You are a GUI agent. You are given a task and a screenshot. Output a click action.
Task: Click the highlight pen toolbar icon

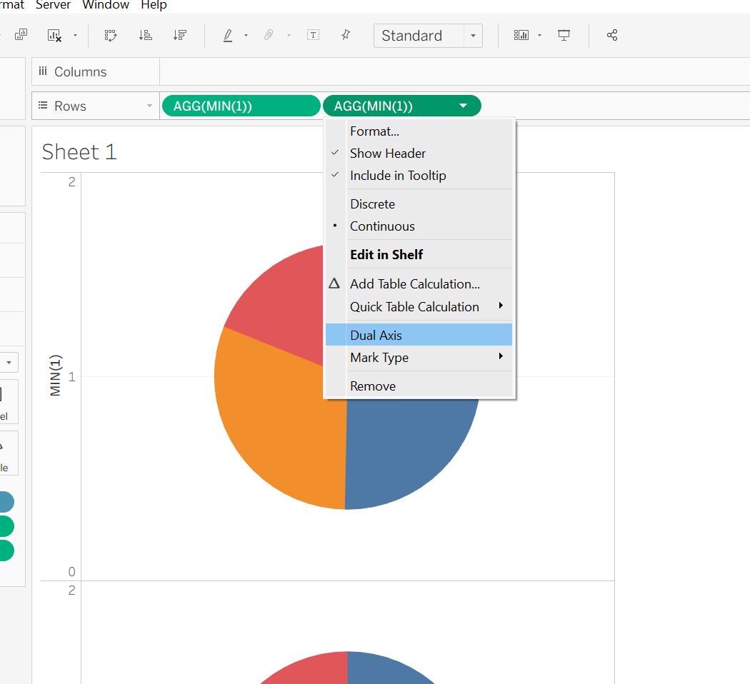(228, 36)
